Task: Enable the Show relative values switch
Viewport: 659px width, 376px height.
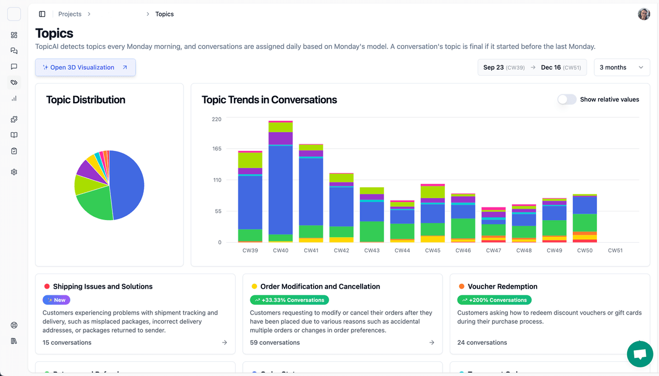Action: tap(567, 99)
